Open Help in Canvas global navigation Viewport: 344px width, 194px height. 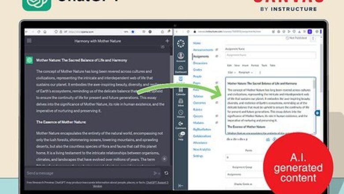coord(181,136)
